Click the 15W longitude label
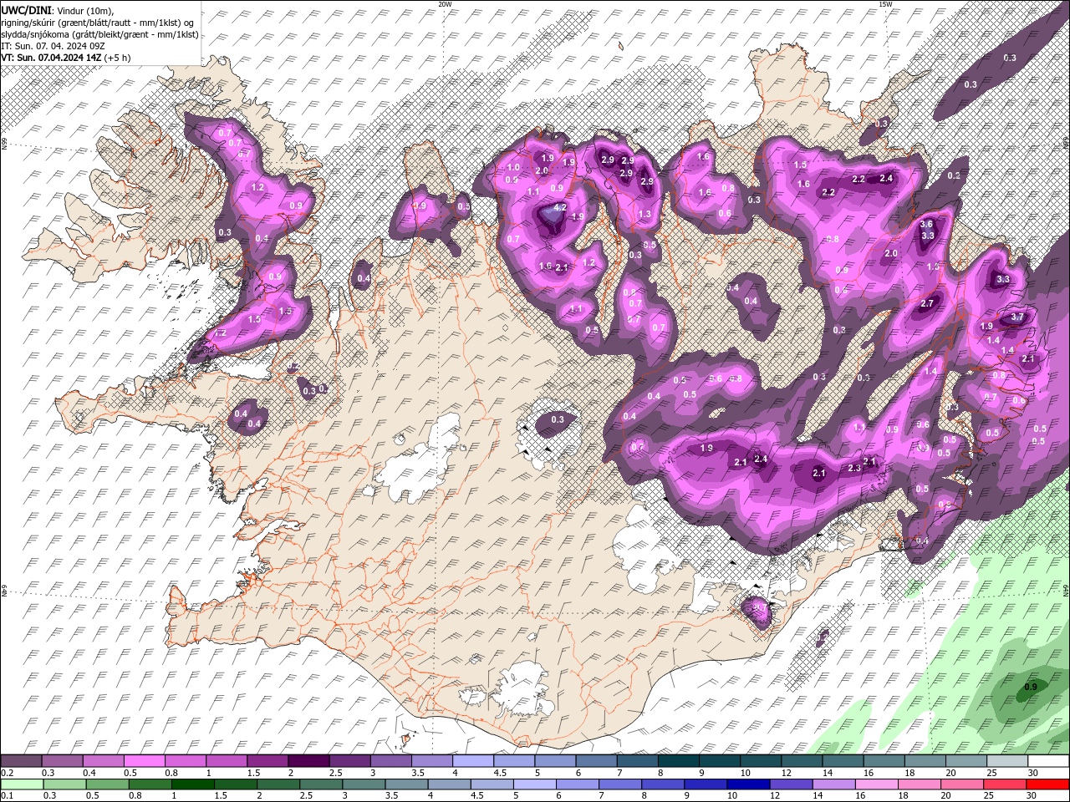 click(x=884, y=4)
